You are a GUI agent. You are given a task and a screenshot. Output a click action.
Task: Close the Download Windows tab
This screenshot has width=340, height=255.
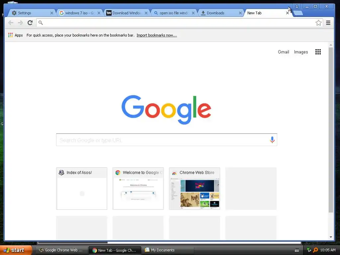coord(146,13)
